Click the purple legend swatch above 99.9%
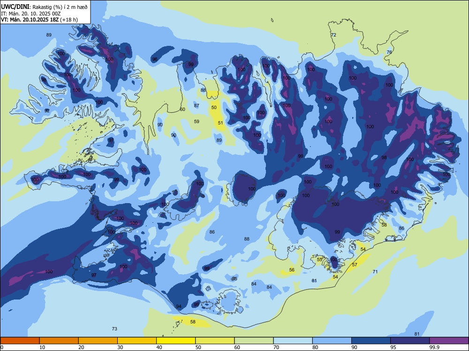 coord(449,341)
